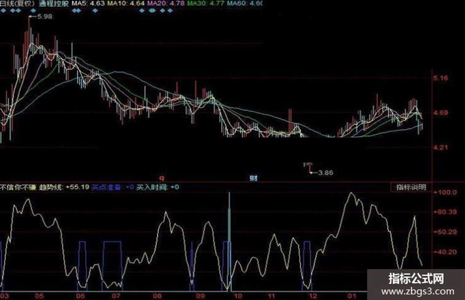Click the 06 month label on time axis
Image resolution: width=465 pixels, height=300 pixels.
tap(80, 296)
